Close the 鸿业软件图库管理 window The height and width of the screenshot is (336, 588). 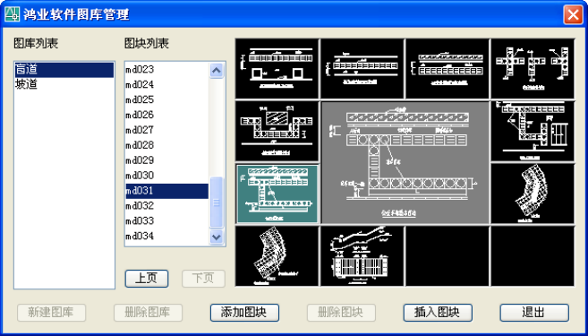click(573, 14)
